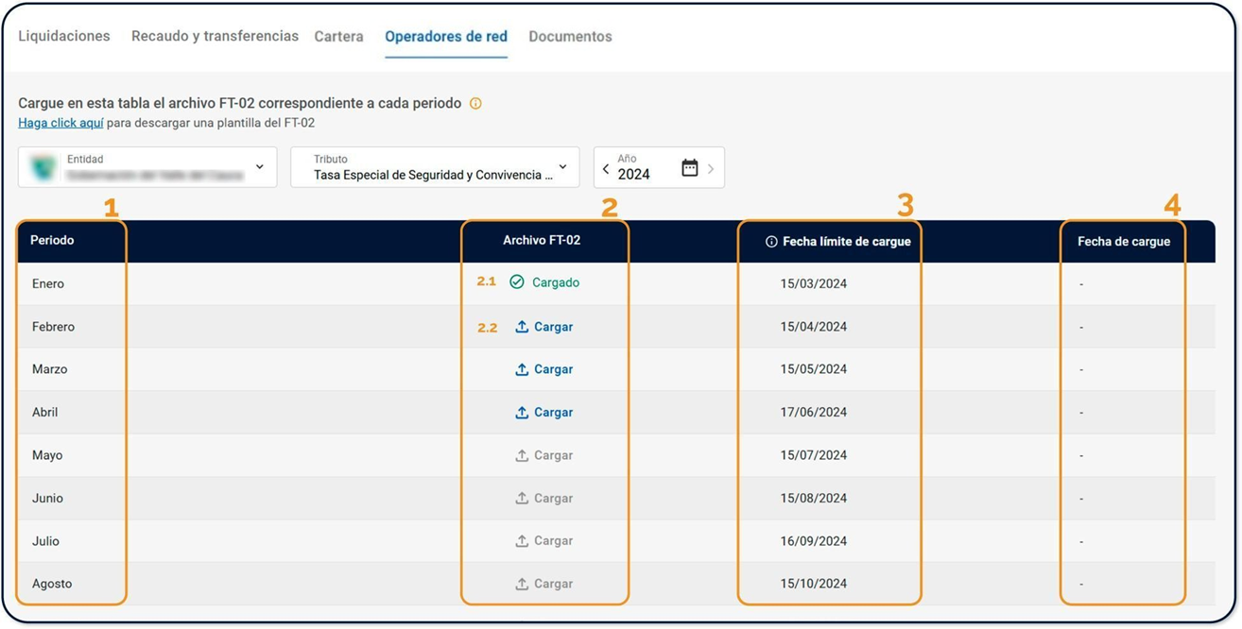Click the 'Haga click aquí' template link
This screenshot has width=1242, height=629.
(60, 123)
